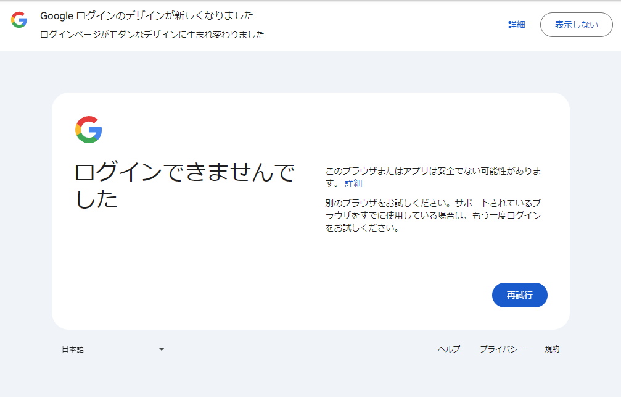The height and width of the screenshot is (397, 621).
Task: Click the banner title about the new Google login design
Action: [147, 15]
